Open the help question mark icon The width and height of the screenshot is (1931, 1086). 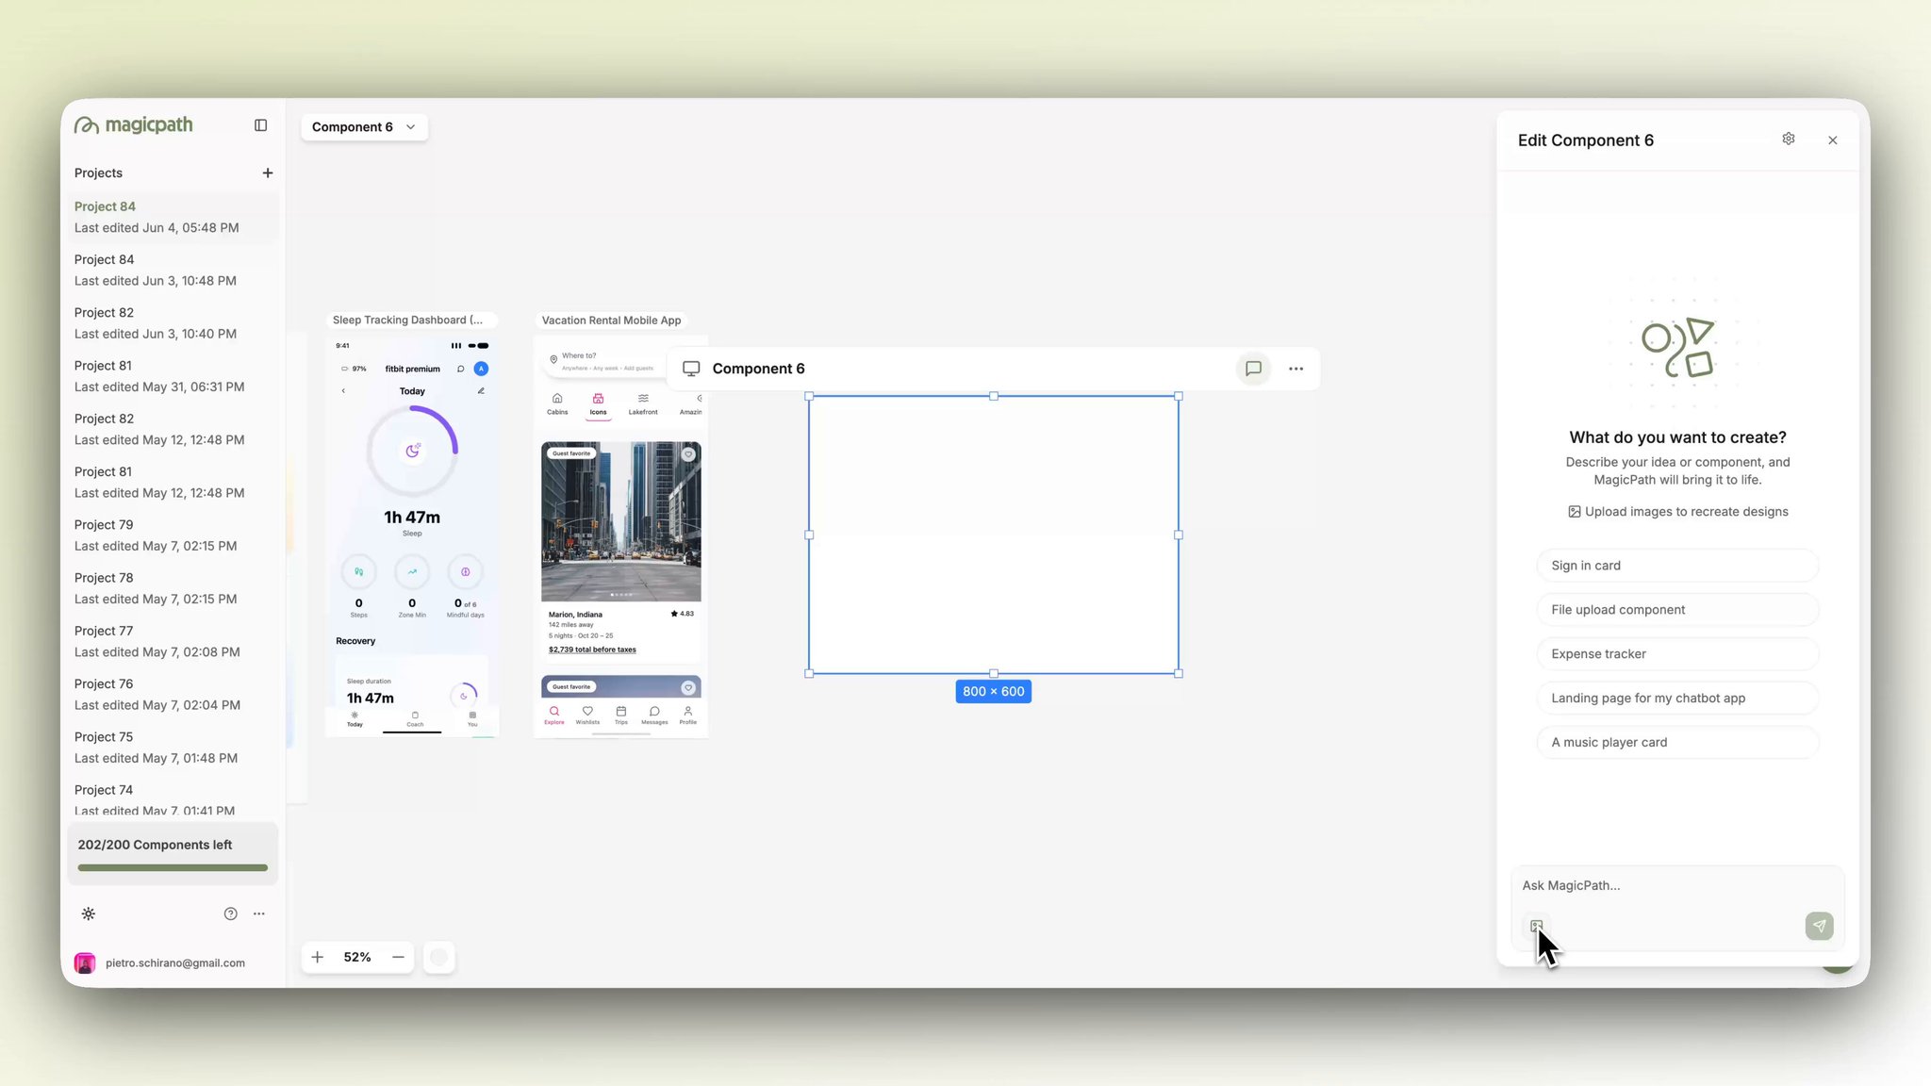pos(230,913)
